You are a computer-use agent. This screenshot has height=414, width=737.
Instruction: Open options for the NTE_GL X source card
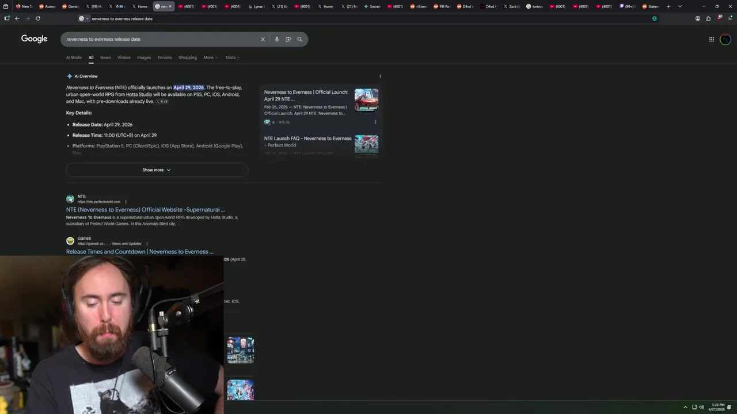pyautogui.click(x=375, y=122)
